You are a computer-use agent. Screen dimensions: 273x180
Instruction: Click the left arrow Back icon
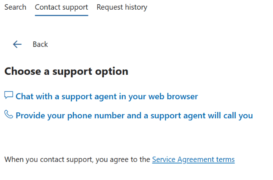pos(17,44)
